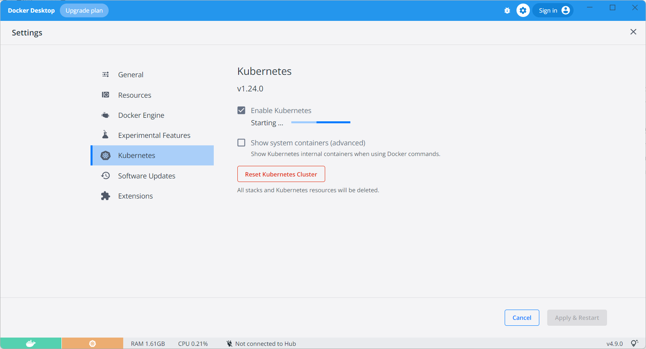Go to Experimental Features section
The image size is (646, 349).
click(x=152, y=135)
